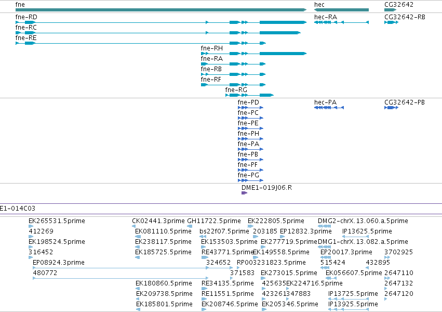Select feature 412269
Image resolution: width=442 pixels, height=312 pixels.
coord(41,231)
